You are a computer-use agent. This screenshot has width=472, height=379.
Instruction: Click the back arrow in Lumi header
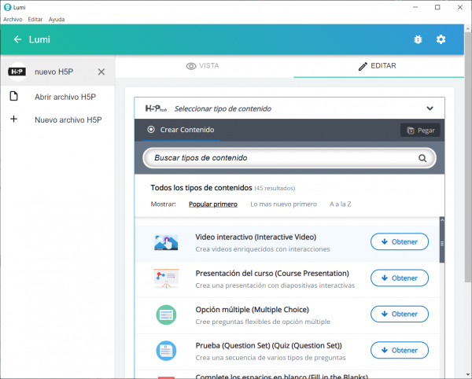tap(17, 39)
